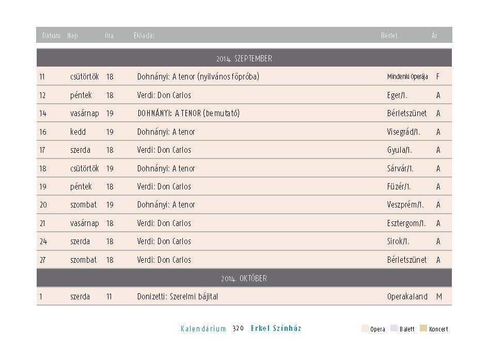Click price code "F" in the table
The height and width of the screenshot is (351, 488).
click(x=438, y=76)
